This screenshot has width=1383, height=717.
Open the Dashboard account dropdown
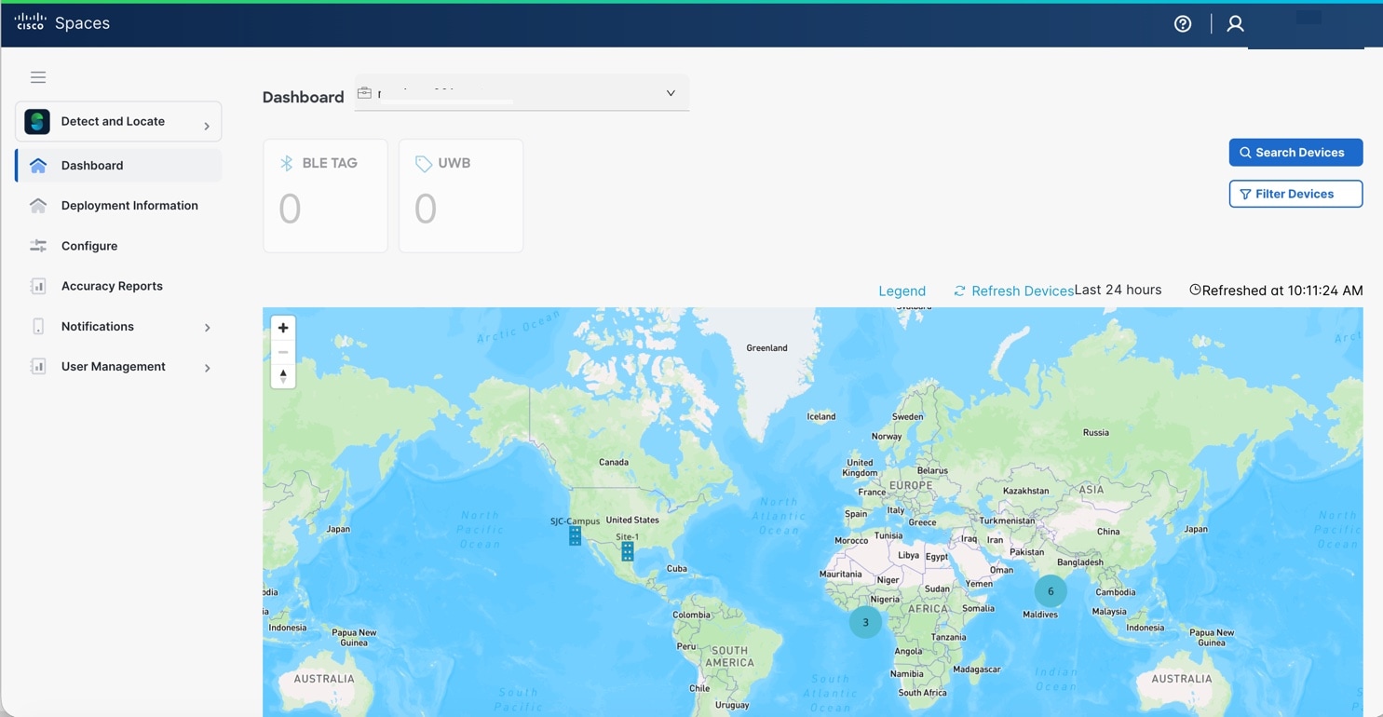[522, 93]
